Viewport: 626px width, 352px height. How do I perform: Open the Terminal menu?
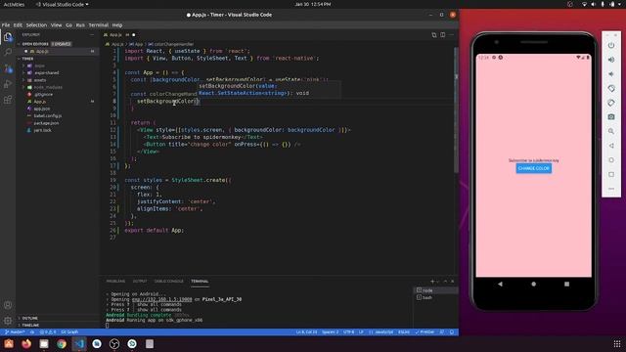(x=98, y=25)
